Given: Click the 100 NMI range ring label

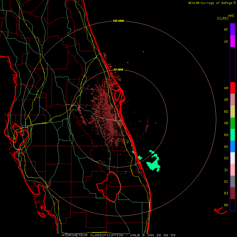Looking at the screenshot, I should tap(118, 21).
